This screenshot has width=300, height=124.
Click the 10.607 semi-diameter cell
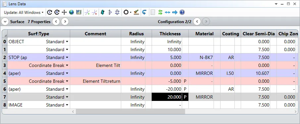coord(255,73)
